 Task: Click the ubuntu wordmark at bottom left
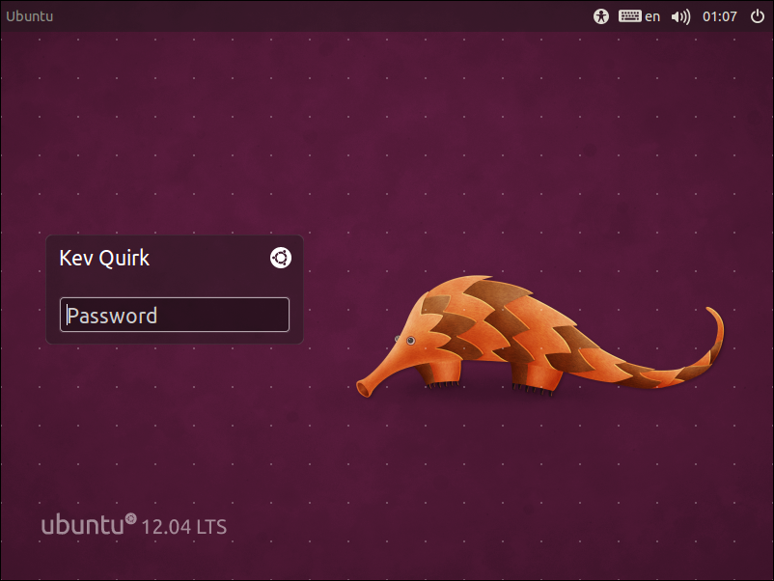click(x=83, y=526)
